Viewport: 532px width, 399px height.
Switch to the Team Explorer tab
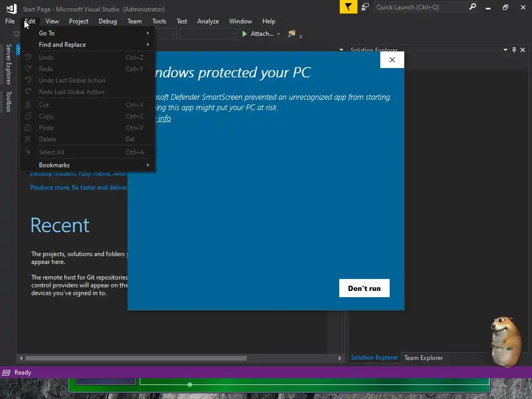pos(423,357)
